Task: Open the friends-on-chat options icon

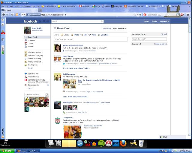Action: 47,94
